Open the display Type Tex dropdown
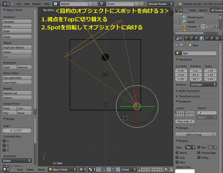This screenshot has width=223, height=173. pyautogui.click(x=190, y=147)
